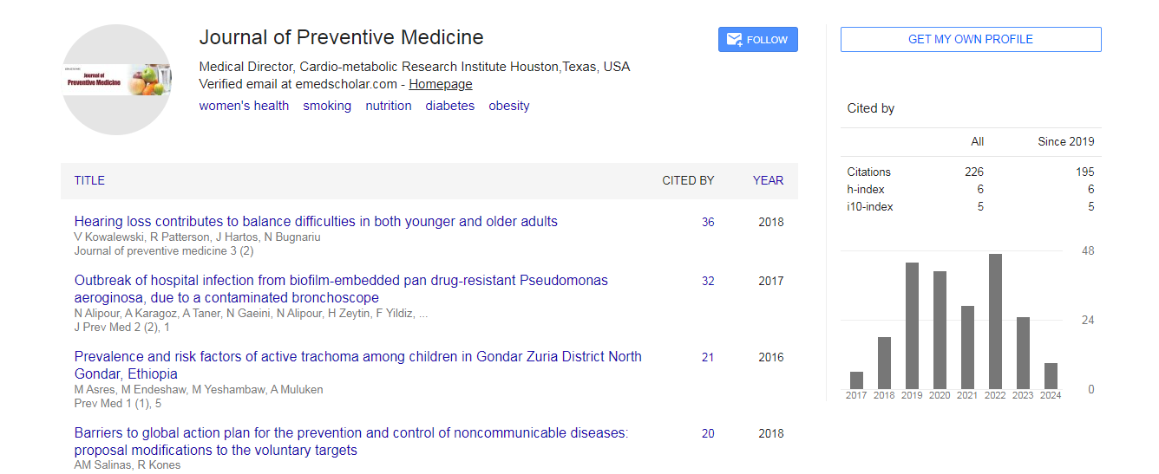Select the obesity topic tag
The width and height of the screenshot is (1159, 474).
[508, 106]
